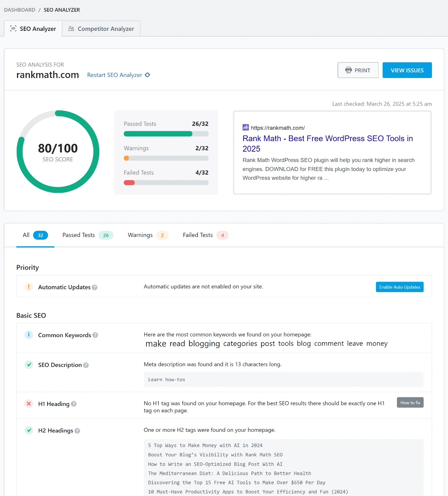Image resolution: width=448 pixels, height=496 pixels.
Task: Open the help tooltip for SEO Description
Action: pyautogui.click(x=86, y=365)
